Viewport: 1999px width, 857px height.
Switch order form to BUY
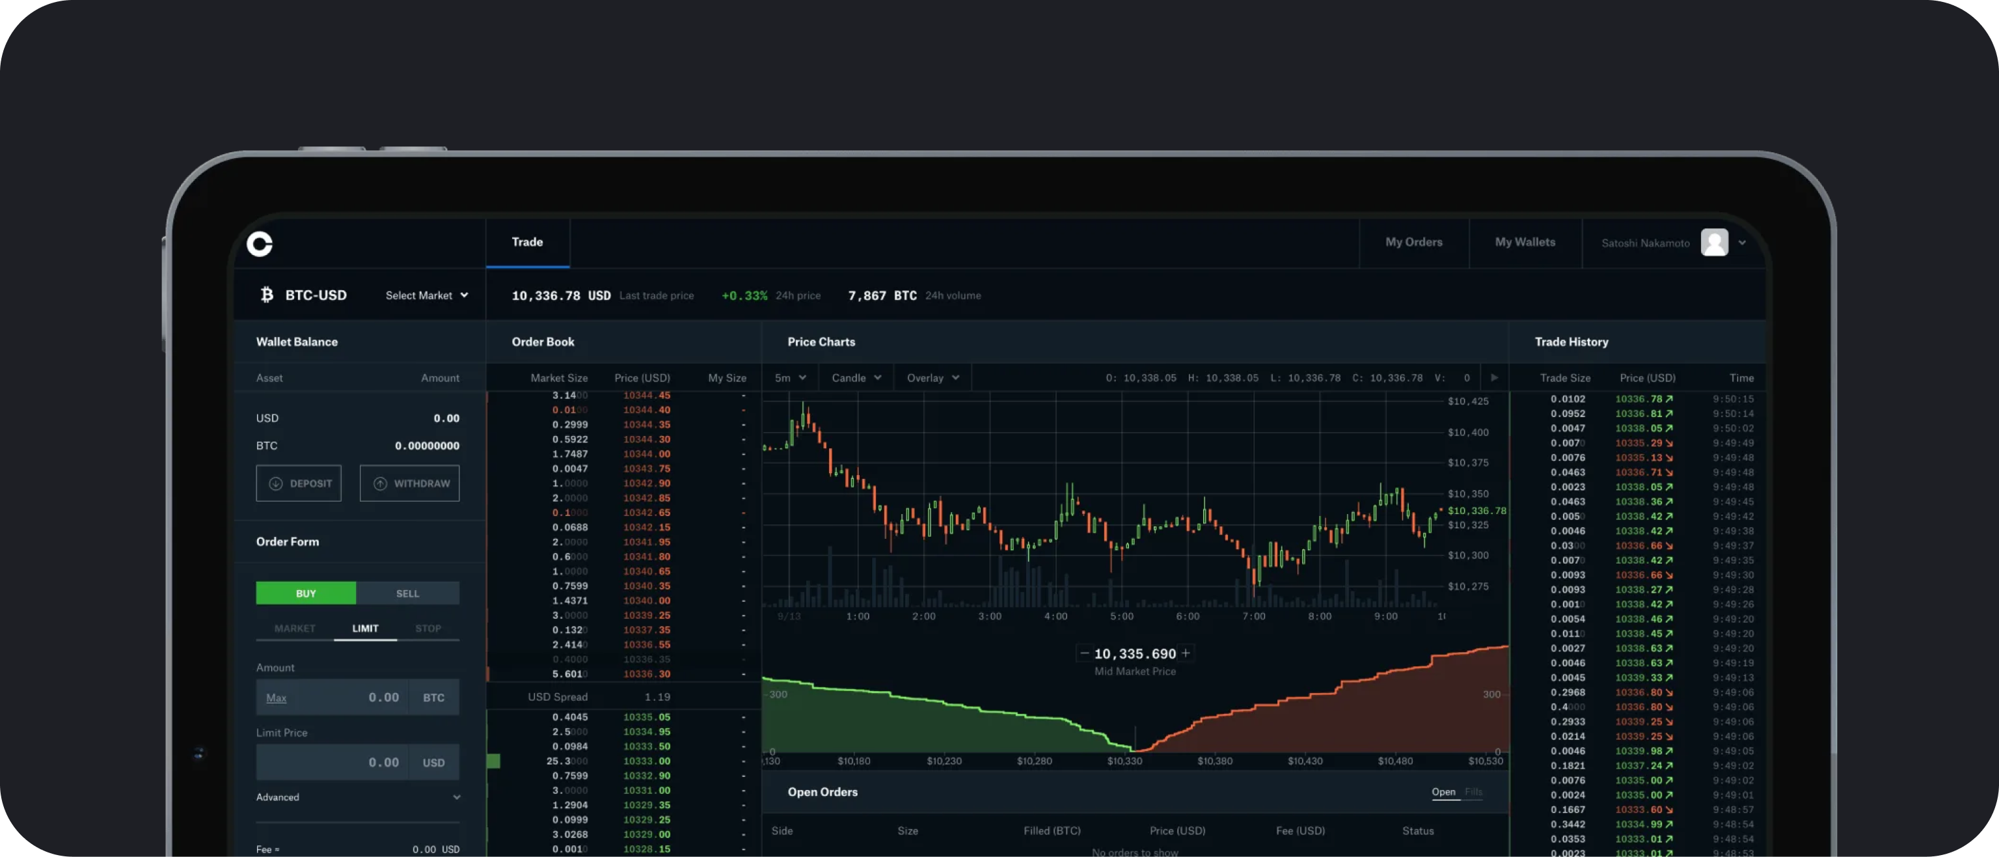(306, 593)
